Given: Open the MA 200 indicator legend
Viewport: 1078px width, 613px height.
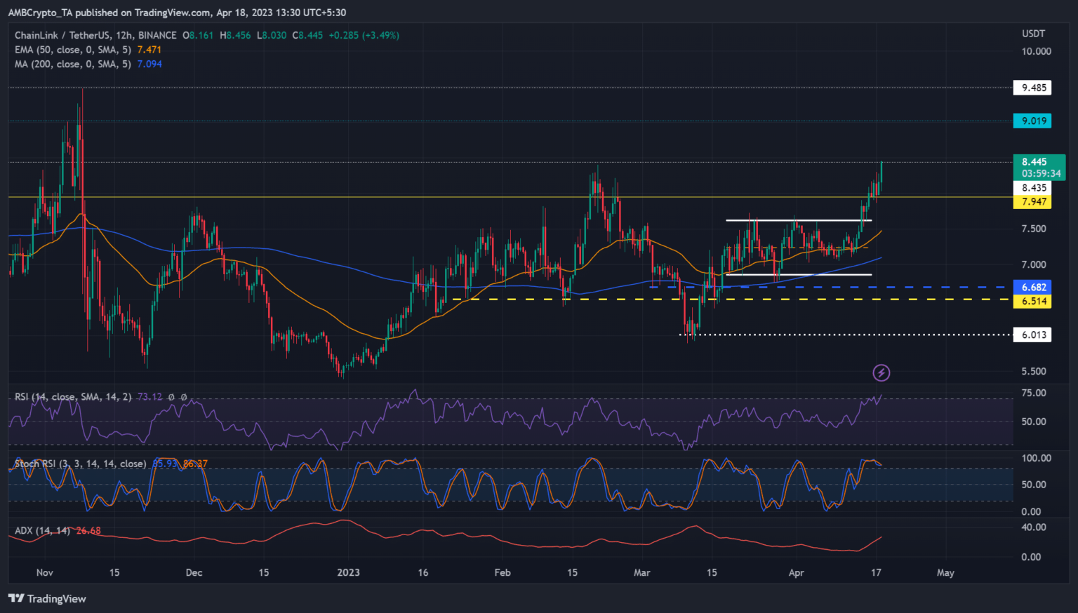Looking at the screenshot, I should click(x=73, y=64).
